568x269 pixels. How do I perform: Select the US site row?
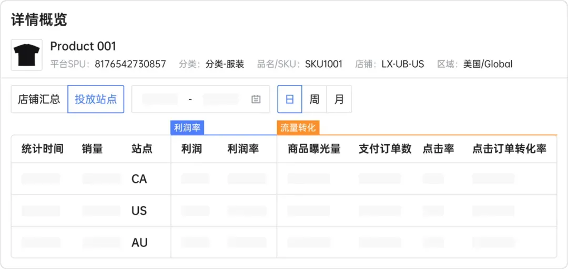coord(284,210)
